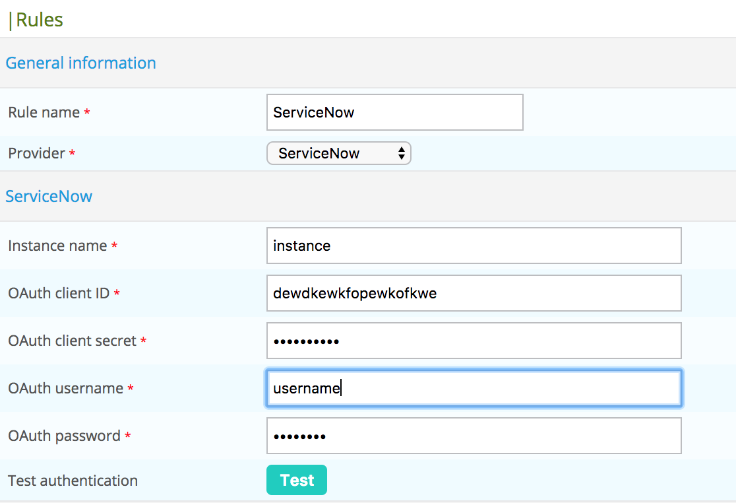Click the Instance name field
The height and width of the screenshot is (503, 736).
(474, 246)
